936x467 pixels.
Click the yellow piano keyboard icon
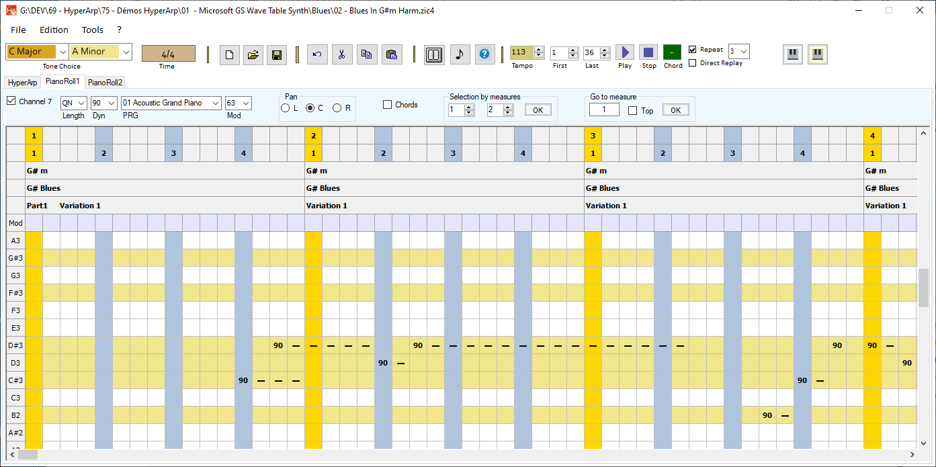tap(818, 54)
